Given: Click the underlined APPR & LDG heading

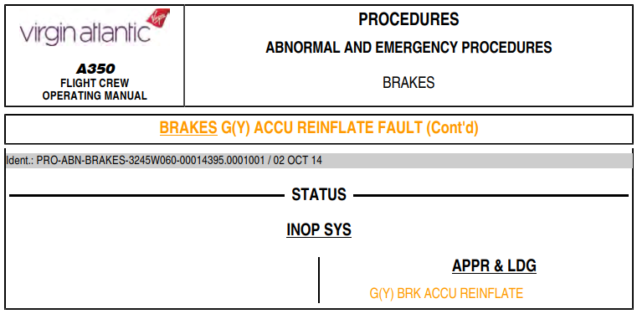Looking at the screenshot, I should [x=494, y=265].
